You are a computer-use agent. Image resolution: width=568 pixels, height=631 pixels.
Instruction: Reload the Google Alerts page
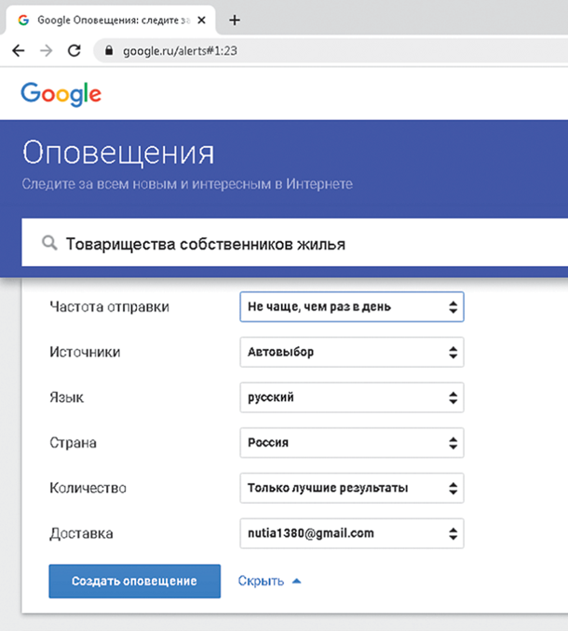74,51
